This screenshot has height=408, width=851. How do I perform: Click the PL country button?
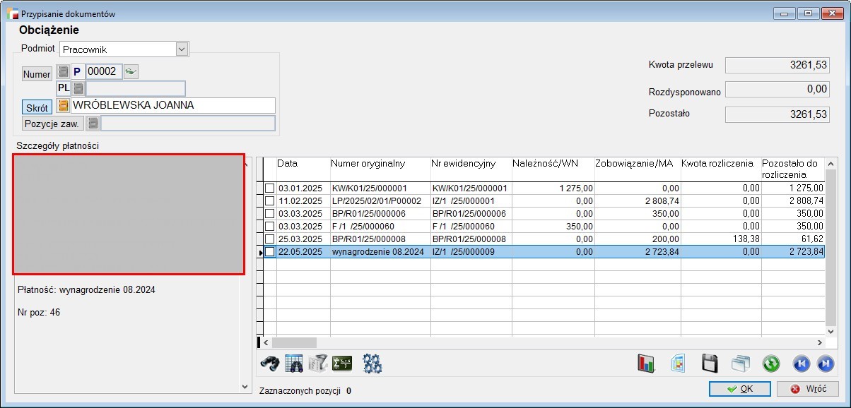coord(64,88)
